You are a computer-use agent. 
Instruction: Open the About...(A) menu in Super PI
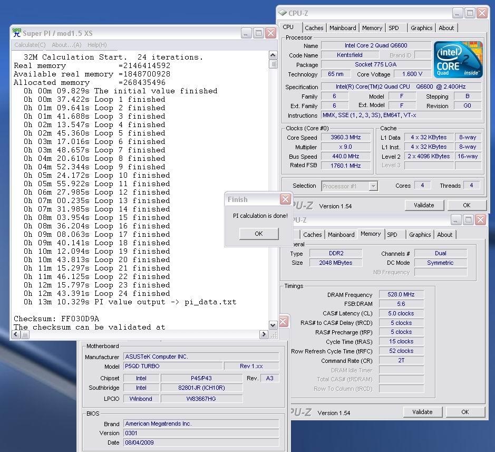(66, 45)
